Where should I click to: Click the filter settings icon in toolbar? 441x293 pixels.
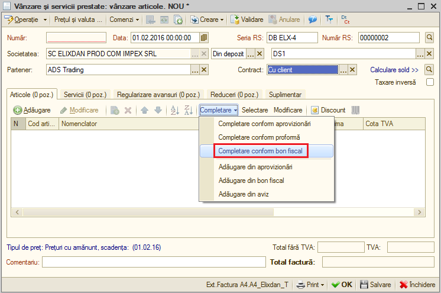click(x=329, y=20)
